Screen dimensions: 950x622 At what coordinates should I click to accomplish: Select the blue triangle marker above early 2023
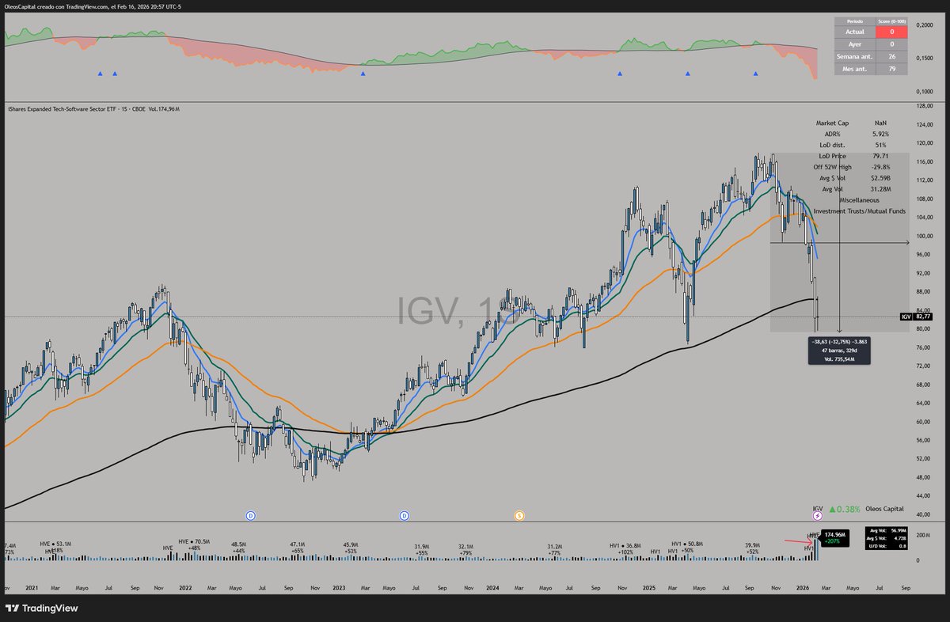coord(363,74)
